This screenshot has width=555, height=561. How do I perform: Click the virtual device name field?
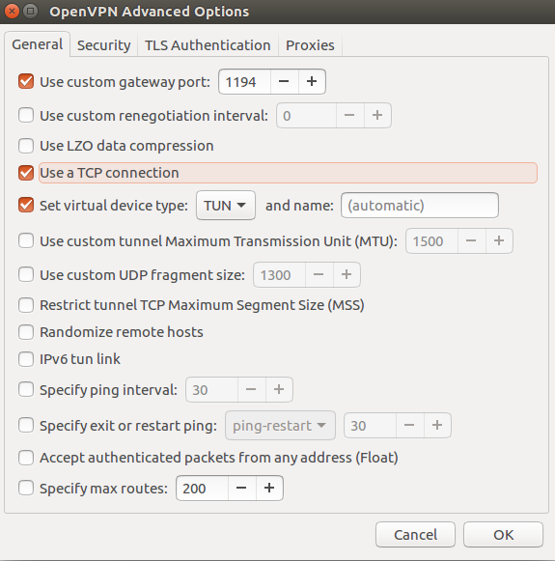(x=420, y=206)
